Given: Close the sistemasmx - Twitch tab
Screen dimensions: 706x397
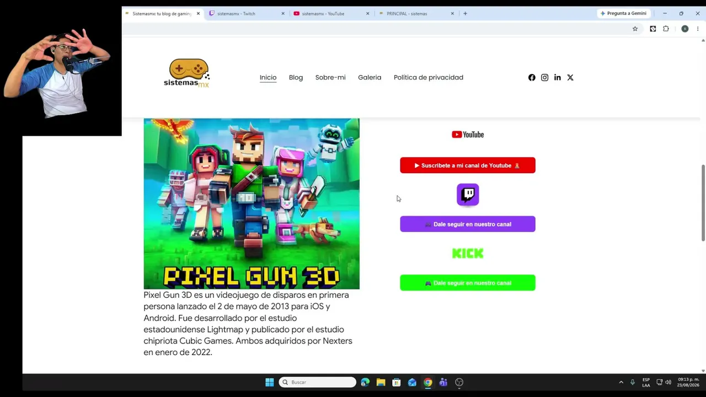Looking at the screenshot, I should [x=283, y=13].
